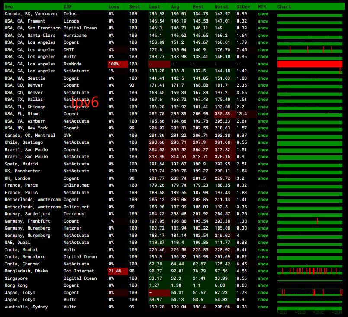Open MTR for Japan Tokyo Cogent
Viewport: 348px width, 317px height.
tap(263, 293)
